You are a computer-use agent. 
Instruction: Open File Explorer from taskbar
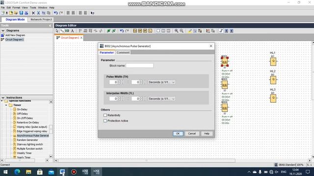pyautogui.click(x=28, y=172)
